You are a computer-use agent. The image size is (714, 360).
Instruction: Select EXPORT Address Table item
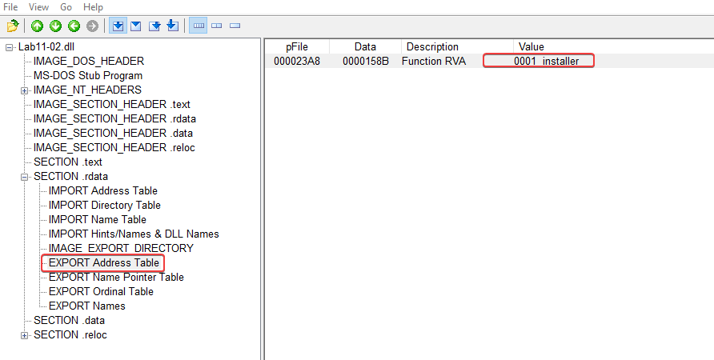click(104, 262)
